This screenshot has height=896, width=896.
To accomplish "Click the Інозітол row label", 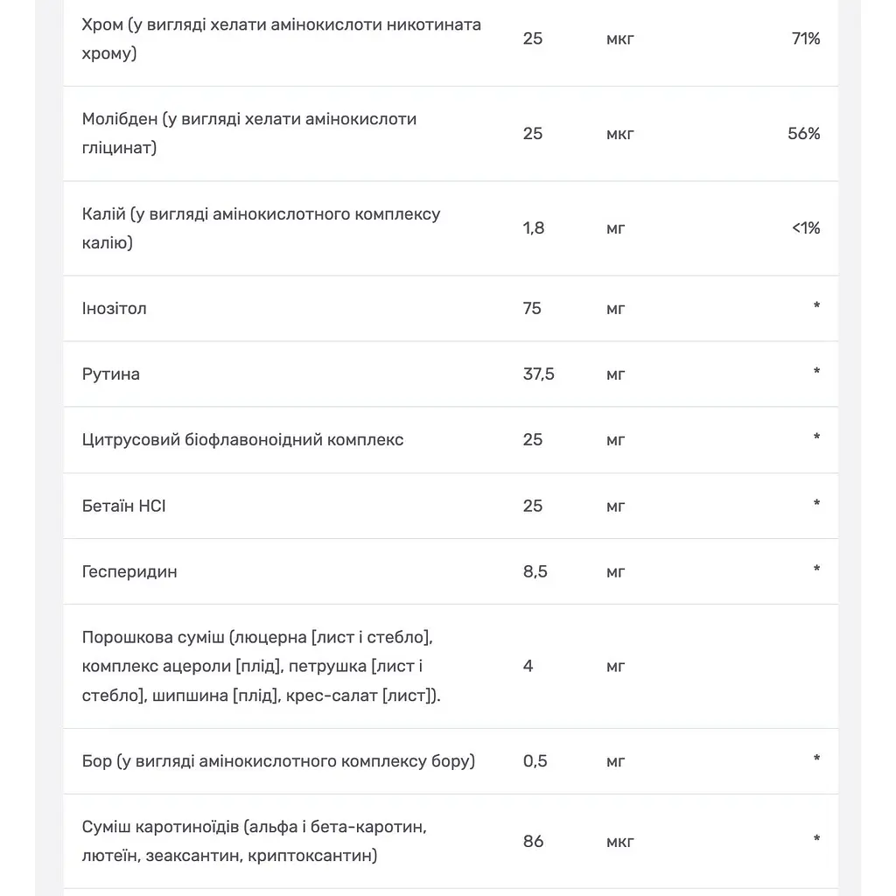I will [115, 309].
